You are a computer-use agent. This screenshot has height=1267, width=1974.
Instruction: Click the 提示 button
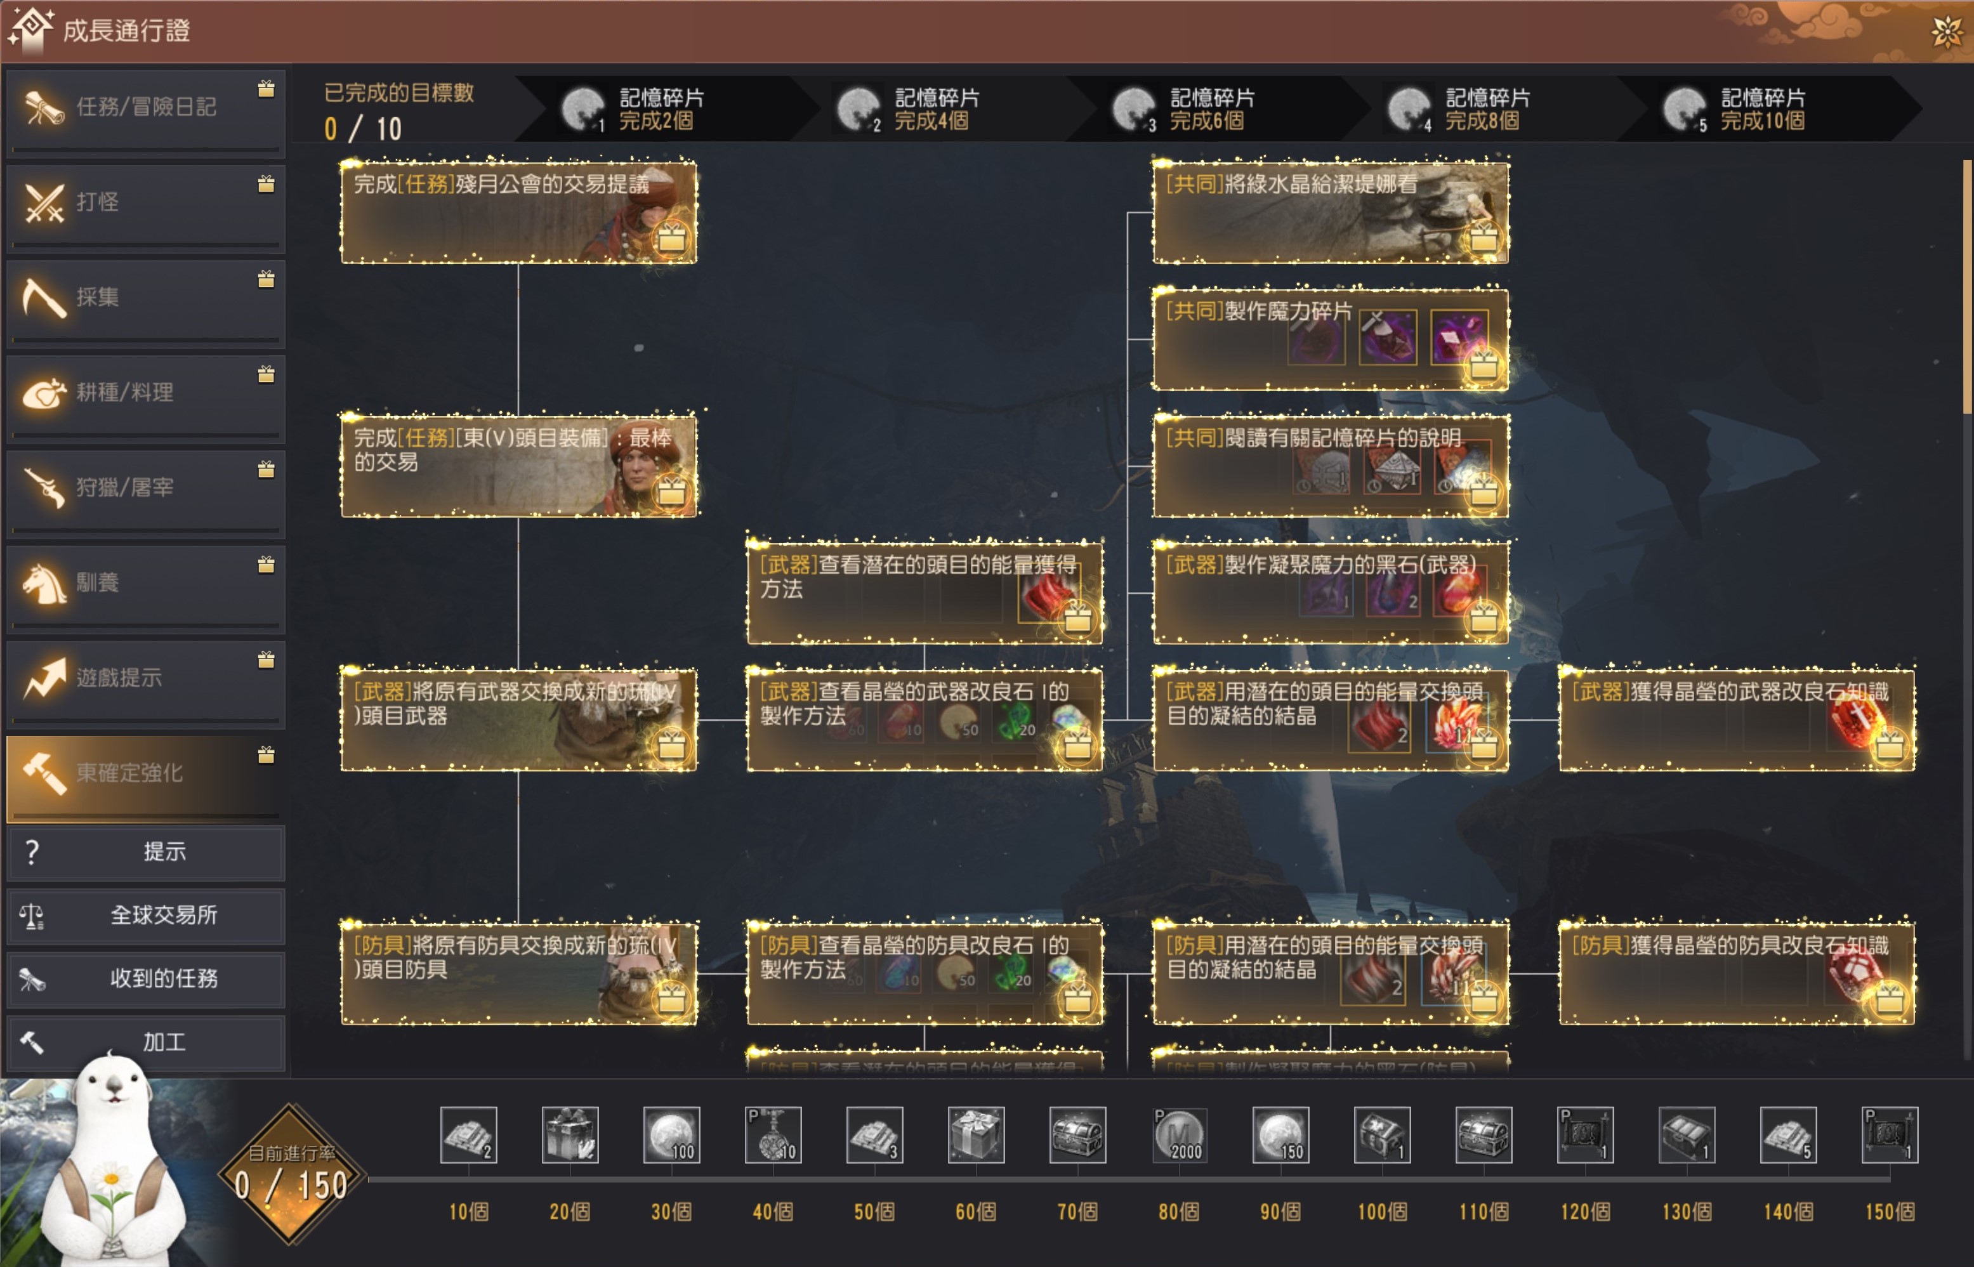pos(146,852)
